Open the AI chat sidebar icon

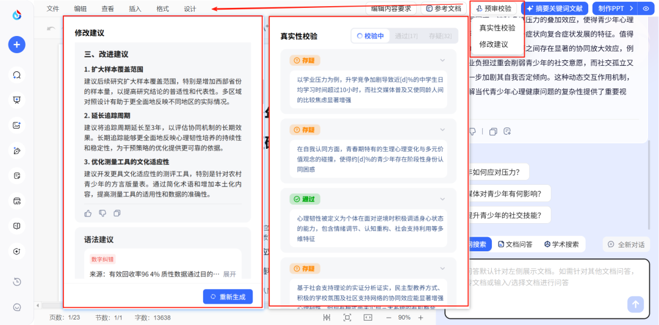click(x=16, y=75)
